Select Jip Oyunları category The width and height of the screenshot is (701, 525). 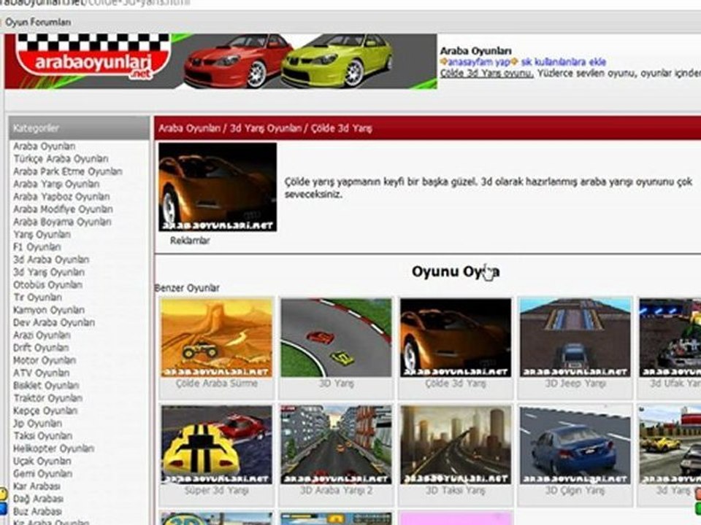click(37, 423)
